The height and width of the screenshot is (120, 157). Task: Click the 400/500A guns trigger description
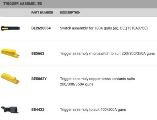pos(93,109)
